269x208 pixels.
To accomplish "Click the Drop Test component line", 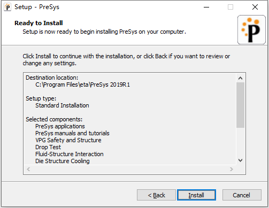I will point(48,147).
